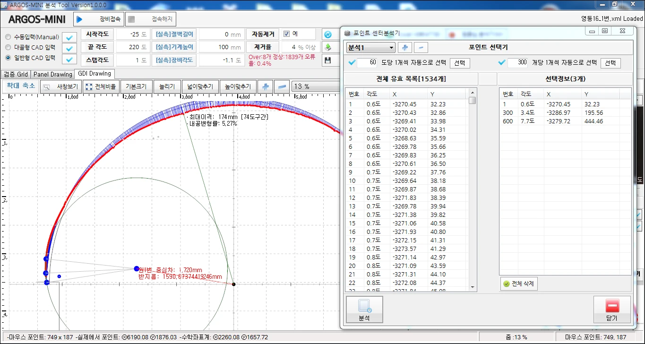Click 넓이맞추기 fit width button
The width and height of the screenshot is (645, 344).
click(200, 86)
